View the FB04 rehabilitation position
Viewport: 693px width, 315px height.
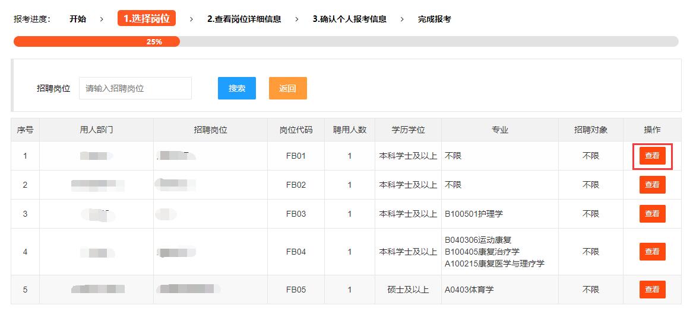point(652,252)
